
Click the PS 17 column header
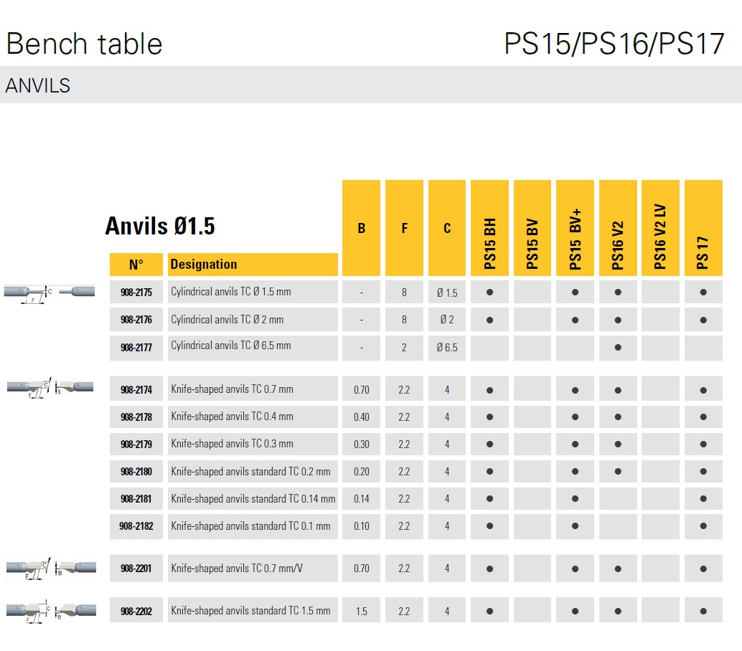pyautogui.click(x=703, y=228)
